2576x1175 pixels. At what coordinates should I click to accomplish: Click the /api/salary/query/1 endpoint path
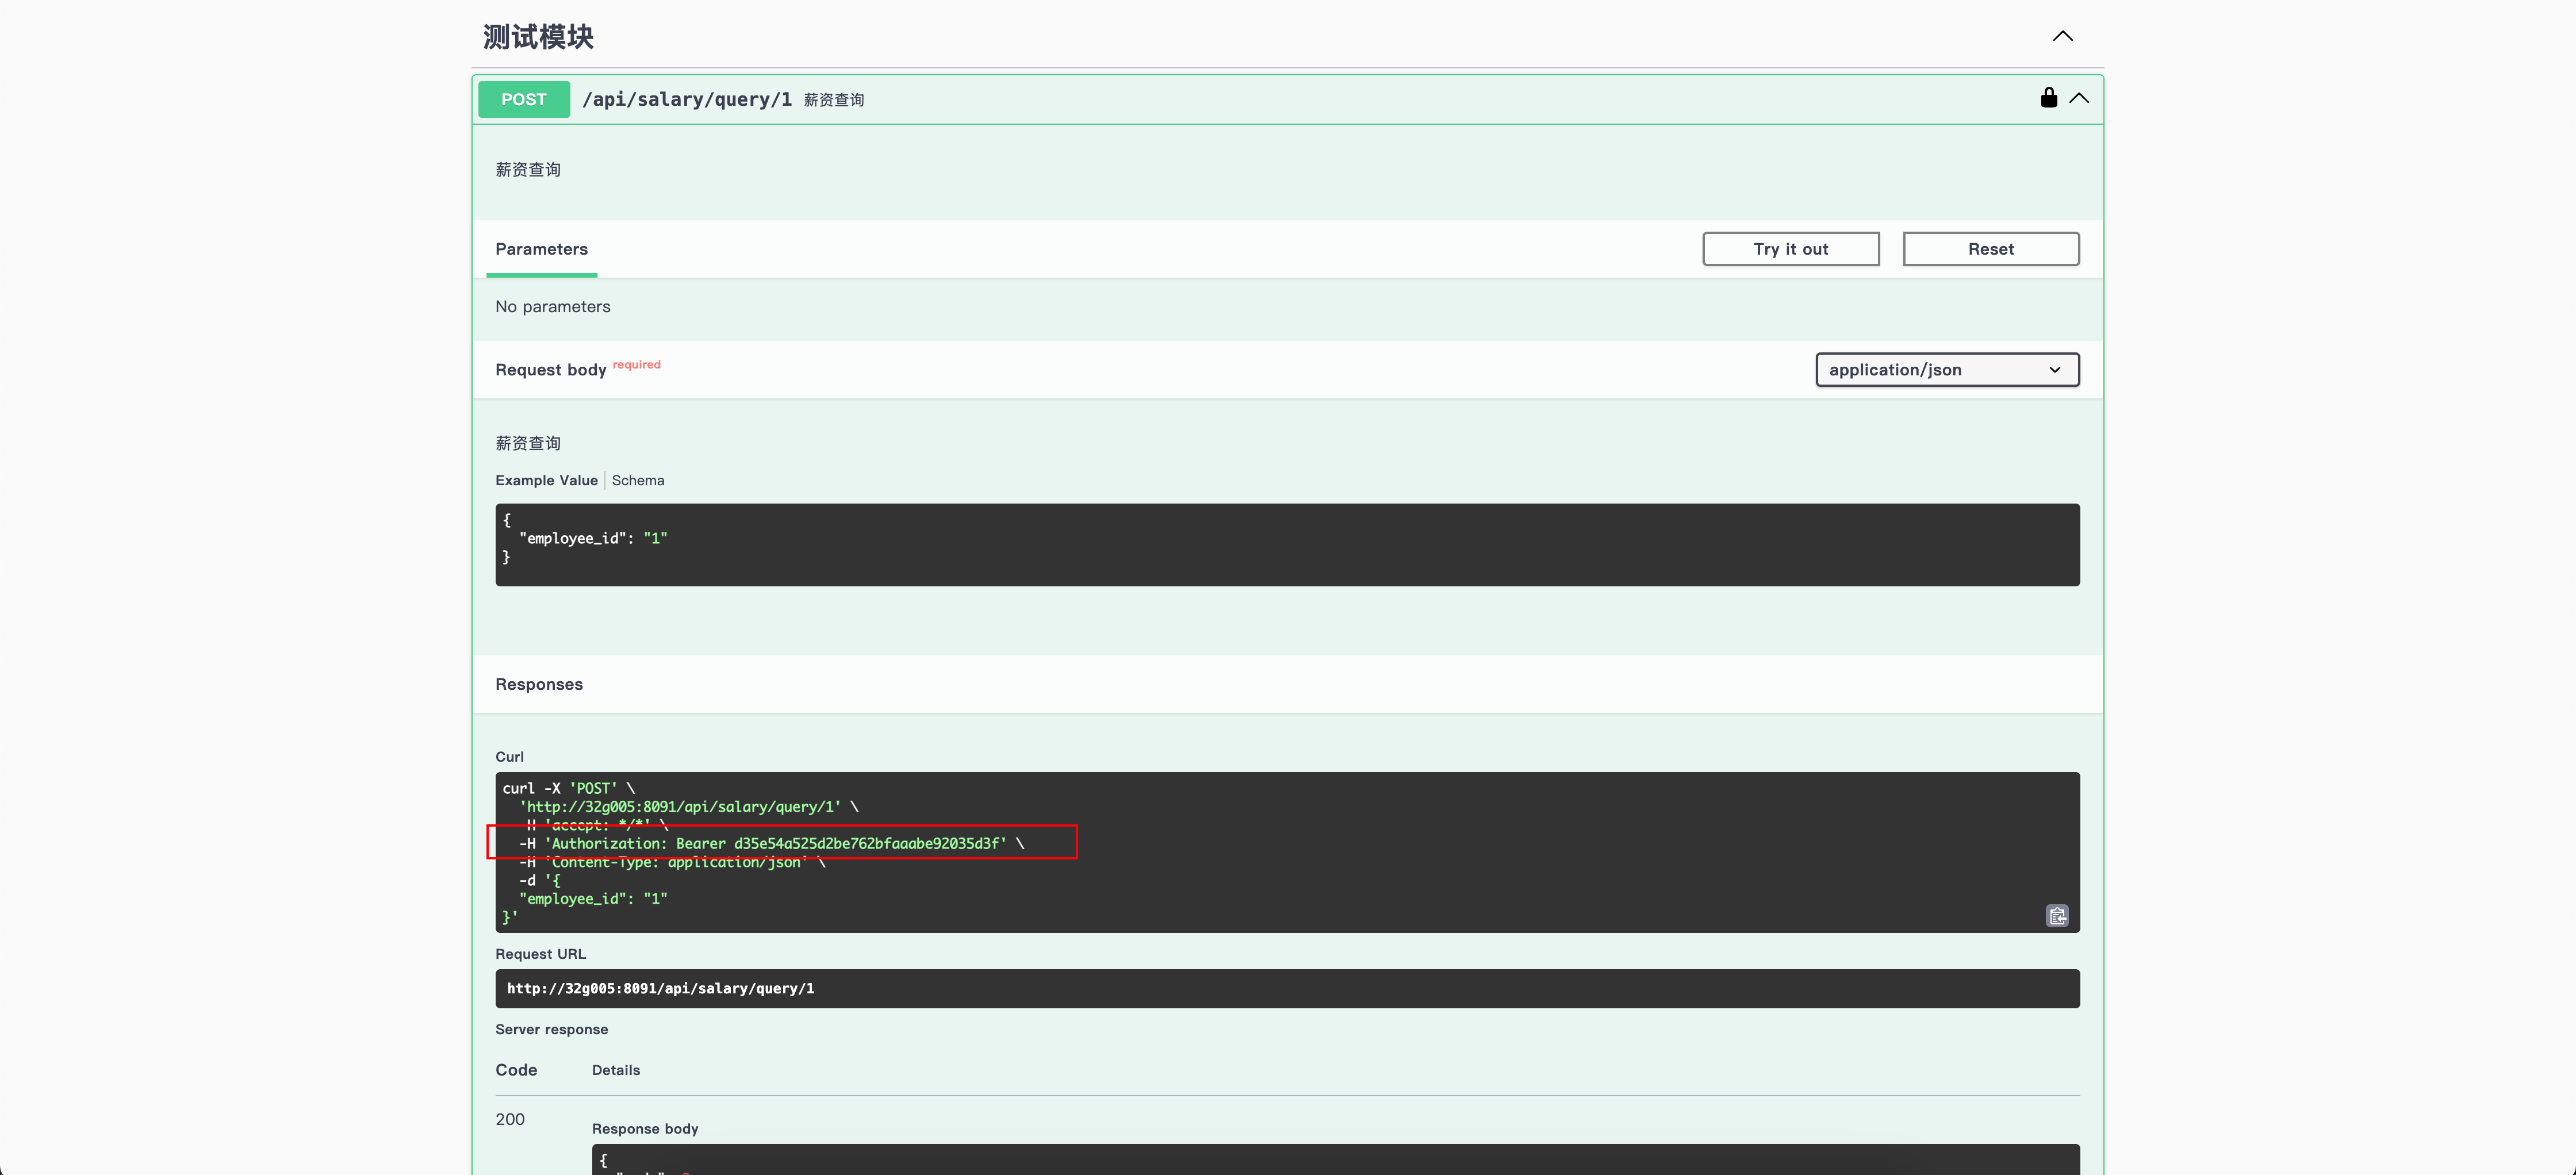686,100
